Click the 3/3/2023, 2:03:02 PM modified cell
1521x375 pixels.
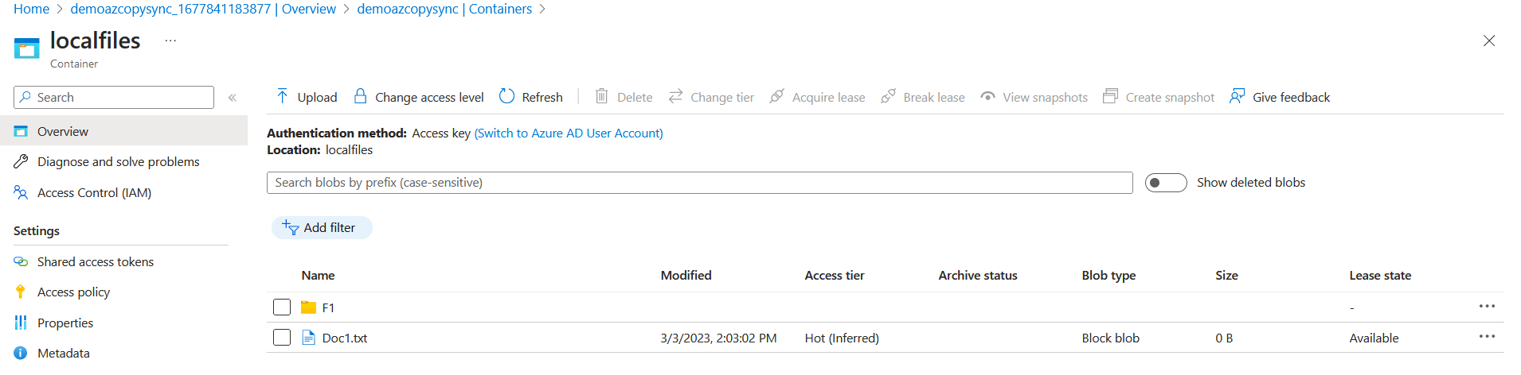pyautogui.click(x=718, y=338)
